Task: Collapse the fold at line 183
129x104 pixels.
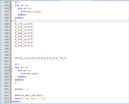Action: pyautogui.click(x=11, y=9)
